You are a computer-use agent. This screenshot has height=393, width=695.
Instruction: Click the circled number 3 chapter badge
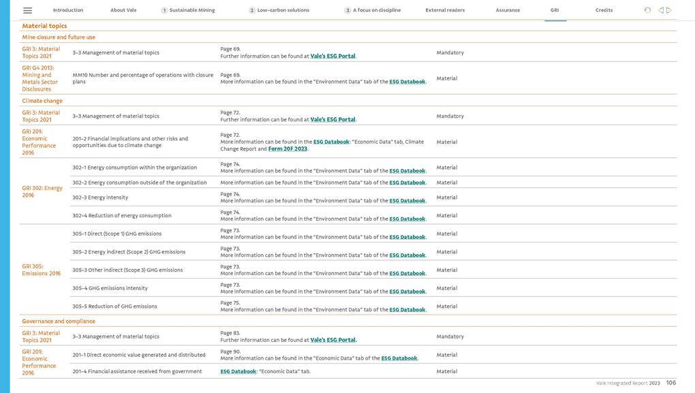coord(347,10)
